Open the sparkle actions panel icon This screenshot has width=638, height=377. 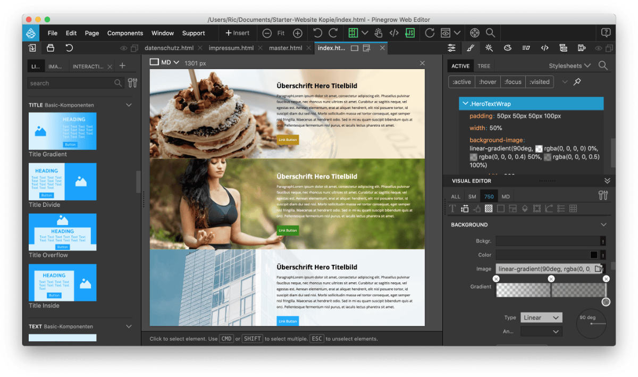[x=489, y=48]
